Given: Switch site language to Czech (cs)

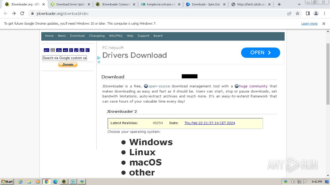Looking at the screenshot, I should coord(53,50).
